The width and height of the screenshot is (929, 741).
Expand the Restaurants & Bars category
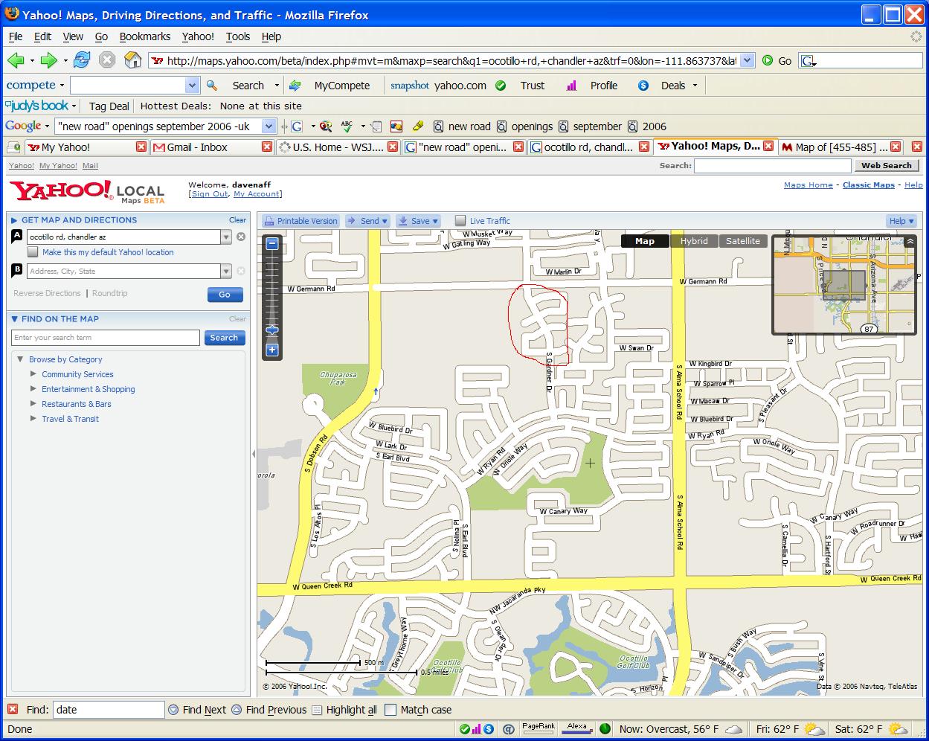point(33,403)
